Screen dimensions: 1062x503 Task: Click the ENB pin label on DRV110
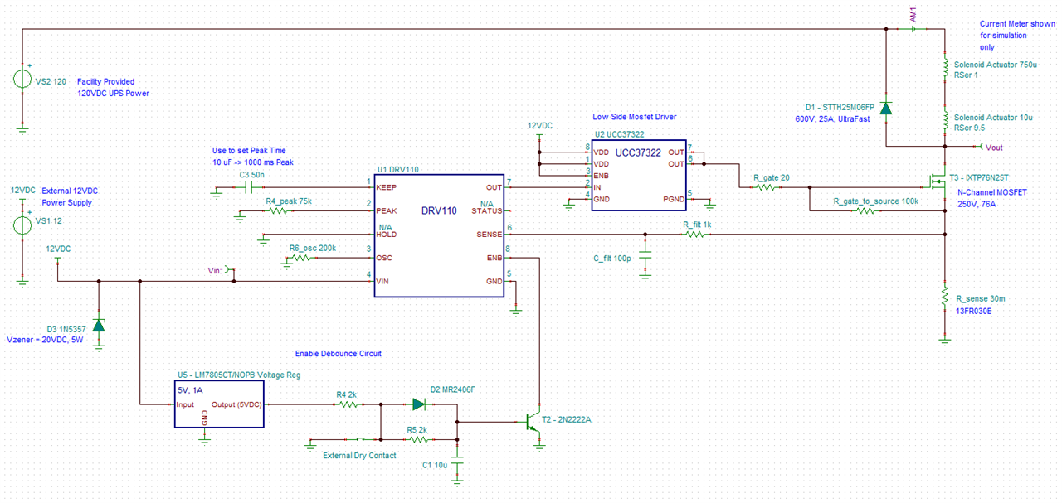coord(494,259)
